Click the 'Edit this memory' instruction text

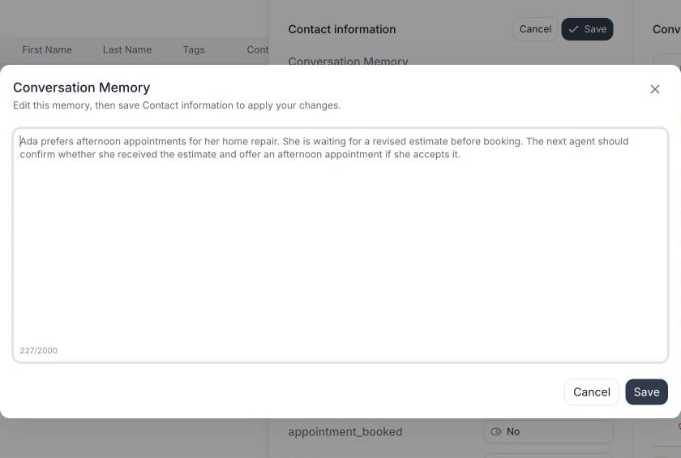pos(177,105)
